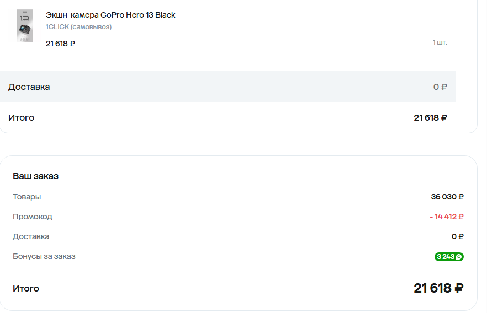Click the Ваш заказ heading
The image size is (487, 313).
35,176
